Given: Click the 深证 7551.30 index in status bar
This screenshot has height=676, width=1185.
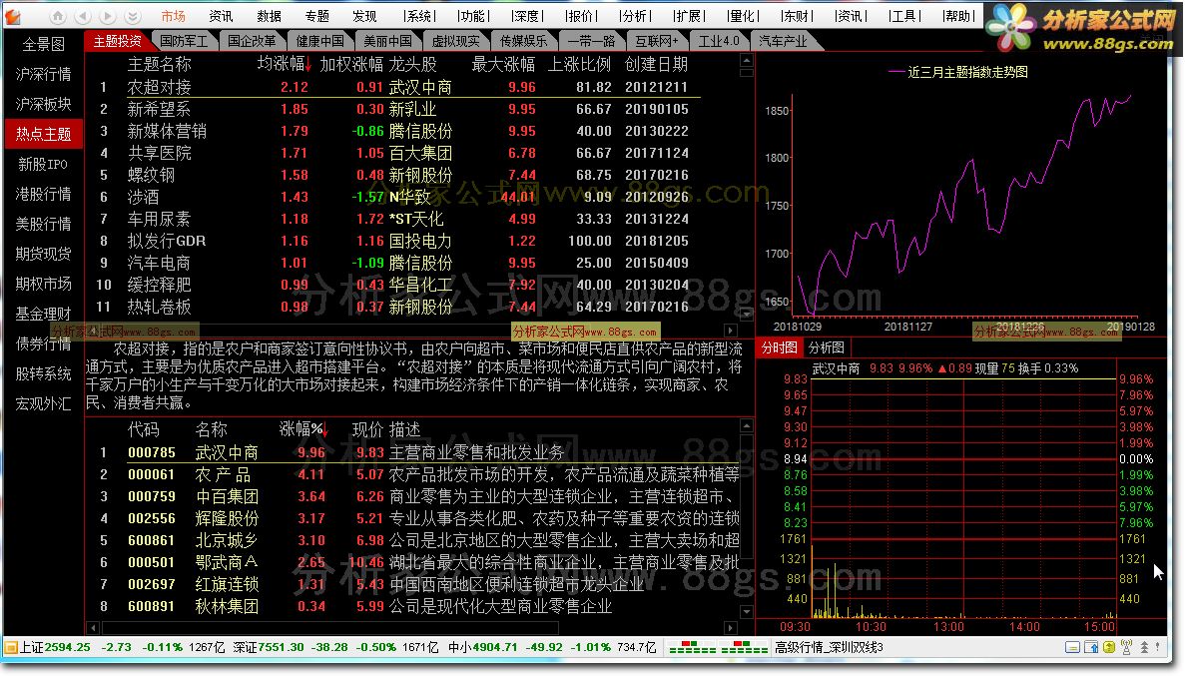Looking at the screenshot, I should [269, 647].
